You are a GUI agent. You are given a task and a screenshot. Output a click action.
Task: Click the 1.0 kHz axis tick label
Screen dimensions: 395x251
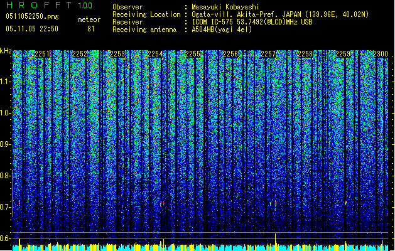(6, 113)
